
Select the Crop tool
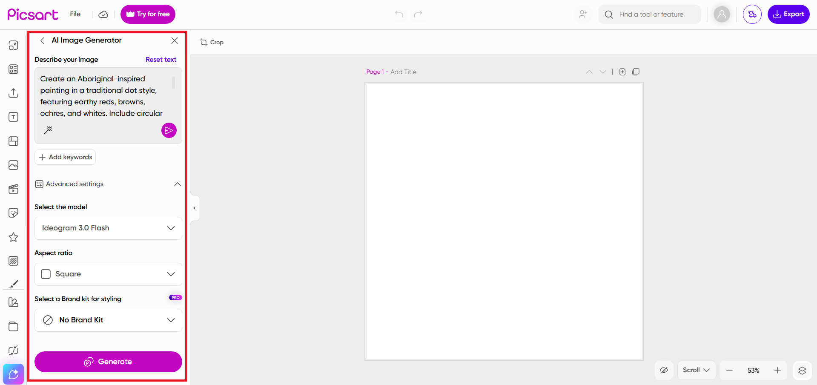click(x=212, y=42)
